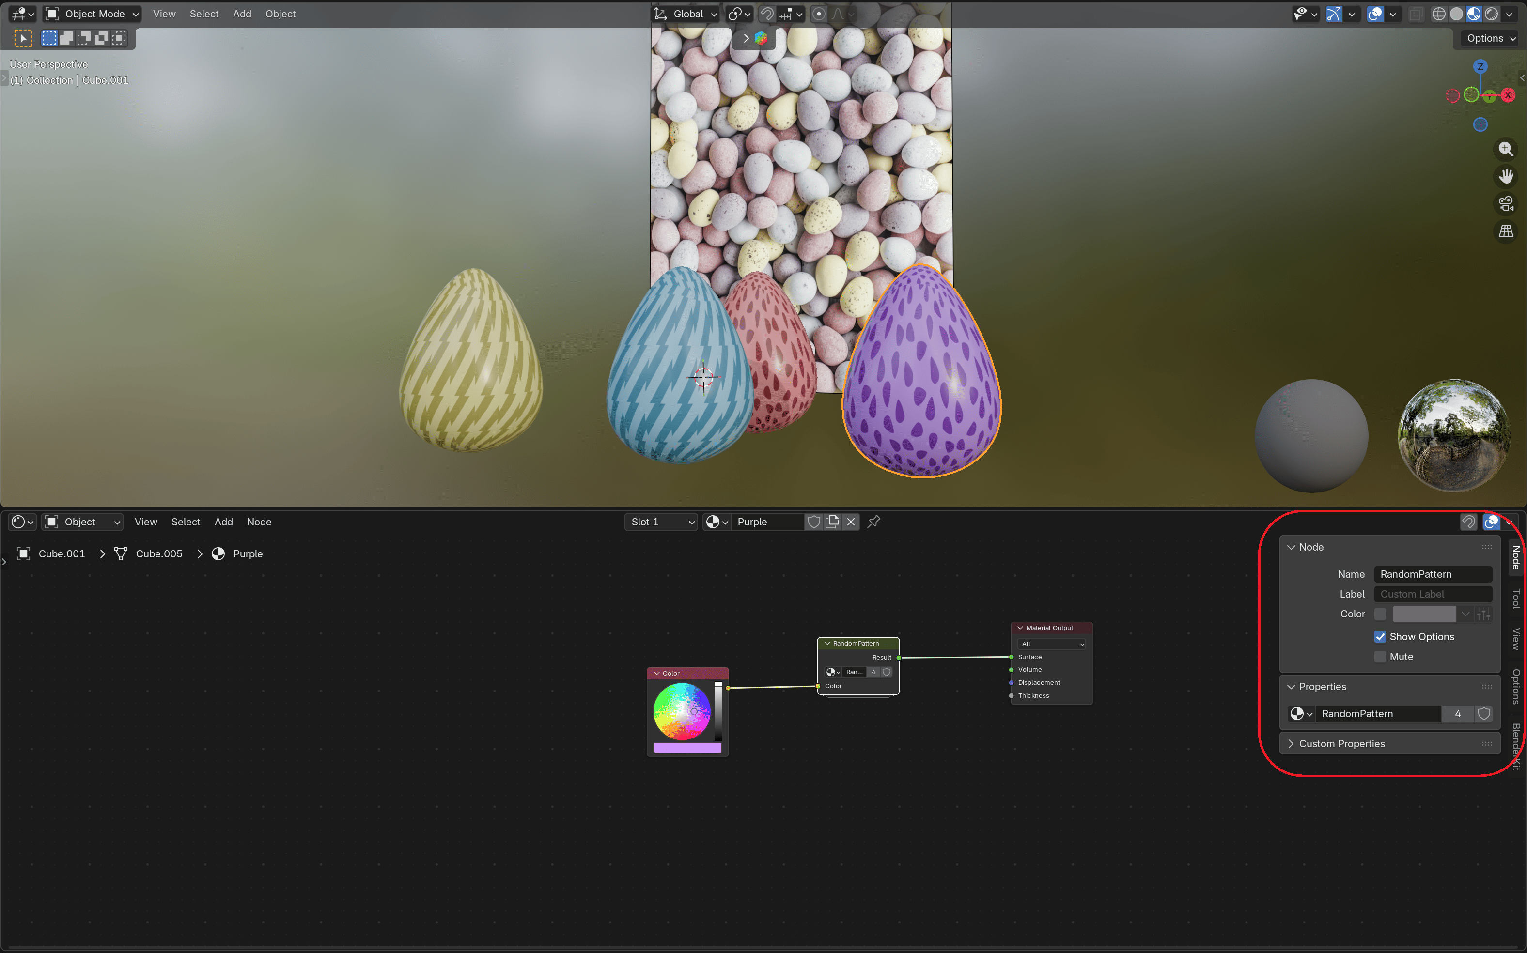
Task: Toggle X-Ray mode icon
Action: (x=1416, y=14)
